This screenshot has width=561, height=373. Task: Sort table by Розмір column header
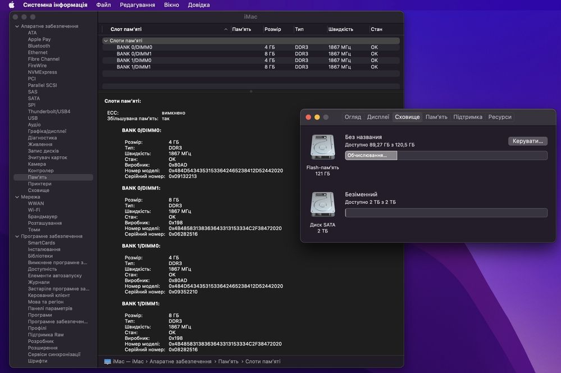coord(272,29)
